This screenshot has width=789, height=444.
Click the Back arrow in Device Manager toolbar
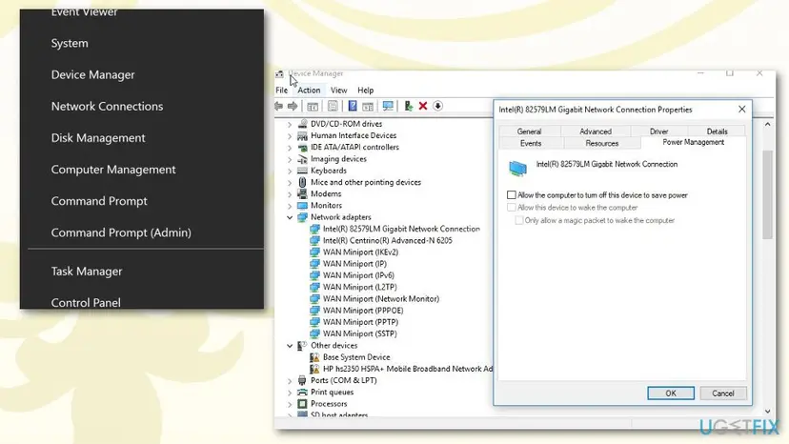[279, 106]
